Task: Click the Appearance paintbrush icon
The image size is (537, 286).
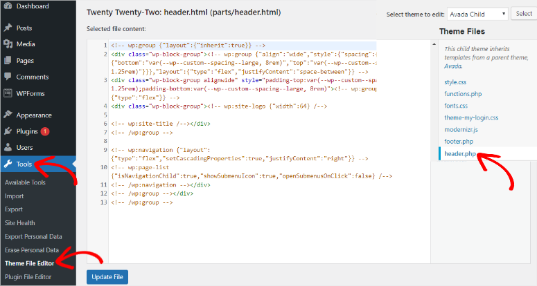Action: coord(8,115)
